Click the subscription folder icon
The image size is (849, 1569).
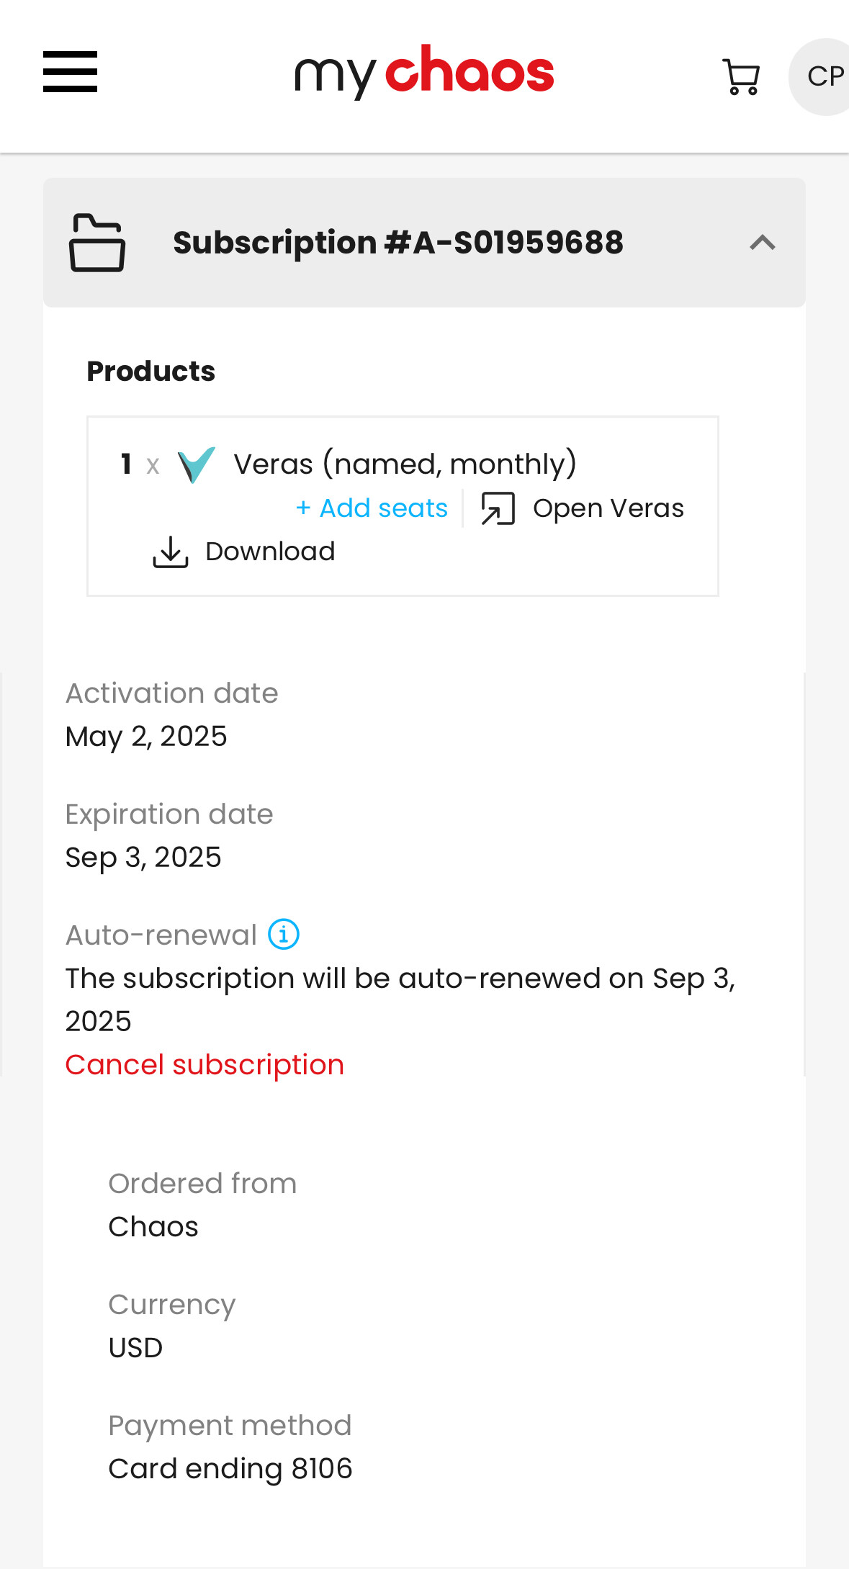point(97,243)
